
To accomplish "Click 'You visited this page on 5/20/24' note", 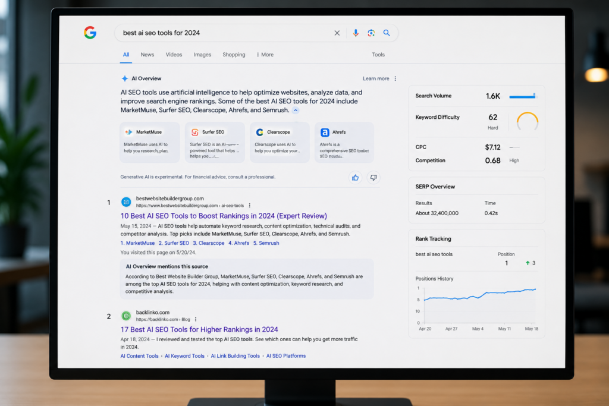I will coord(158,252).
